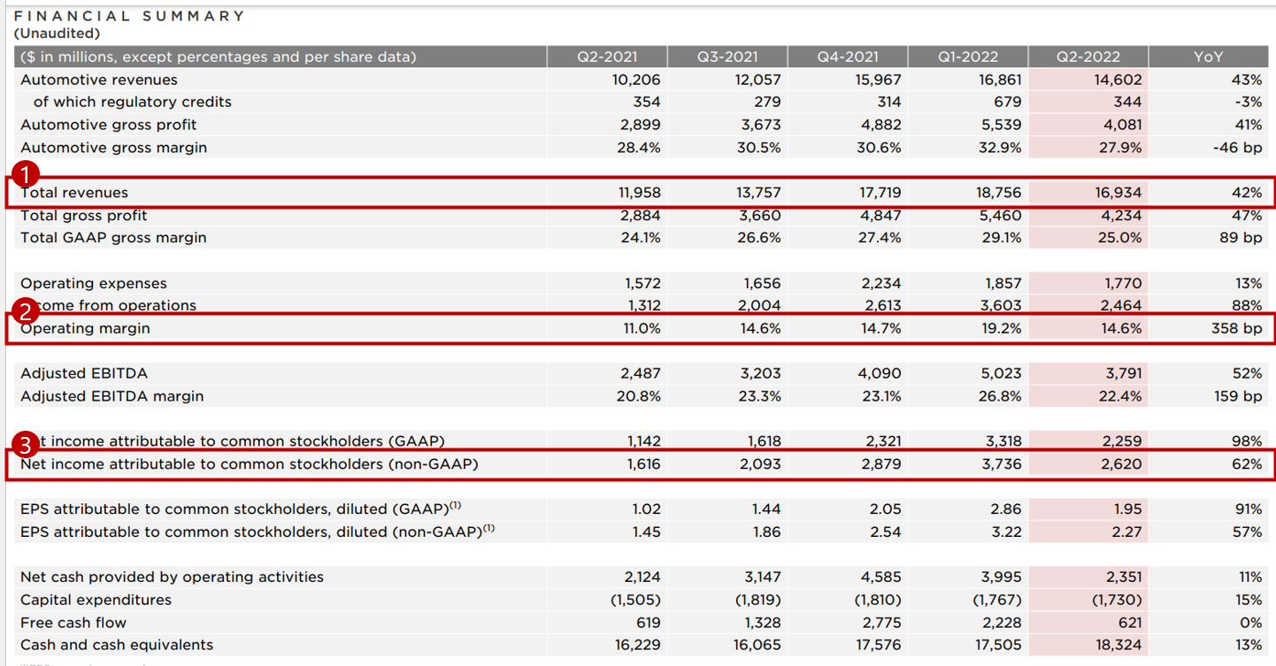Click the 'Cash and cash equivalents' label
Viewport: 1276px width, 666px height.
coord(119,645)
